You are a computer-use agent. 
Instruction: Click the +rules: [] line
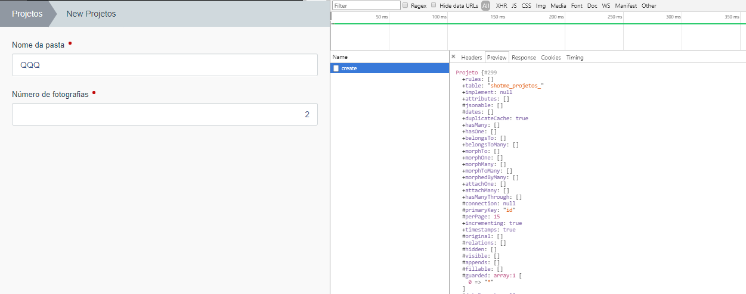click(x=478, y=79)
